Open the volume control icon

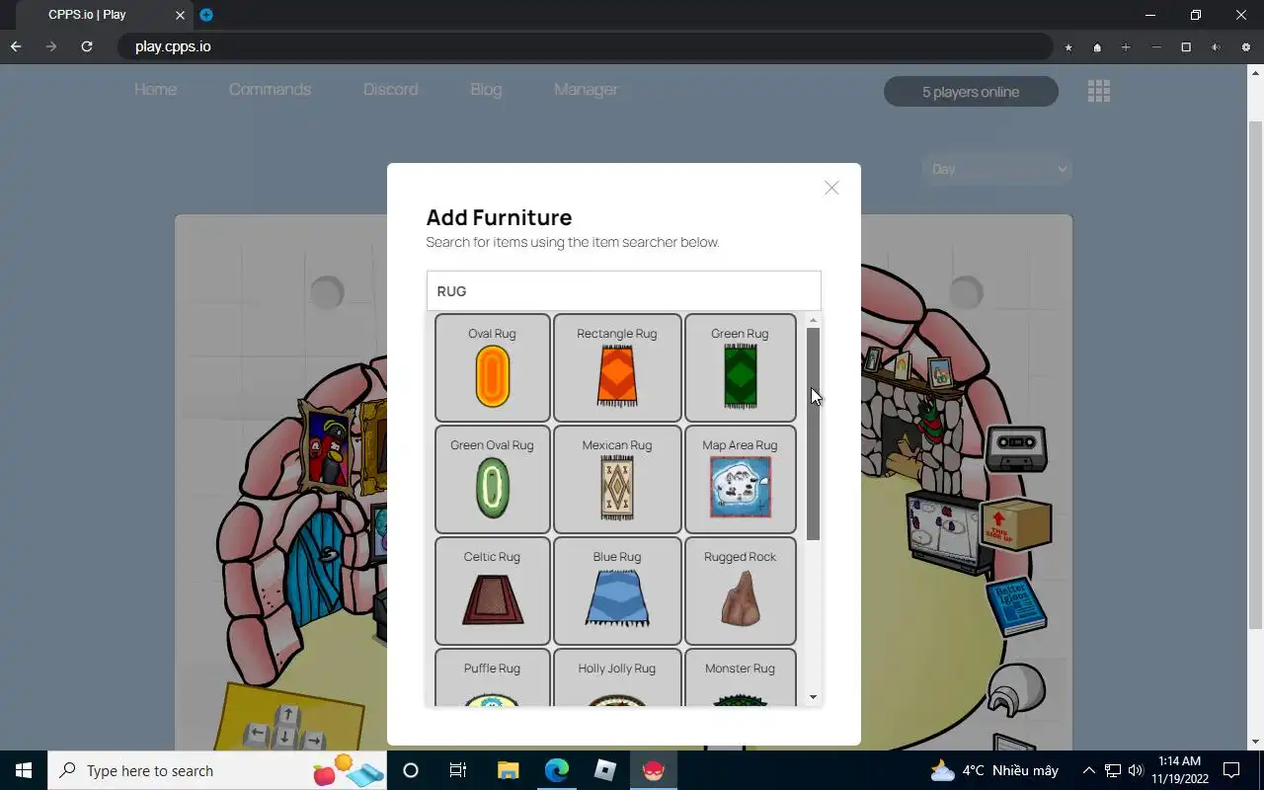pyautogui.click(x=1136, y=770)
